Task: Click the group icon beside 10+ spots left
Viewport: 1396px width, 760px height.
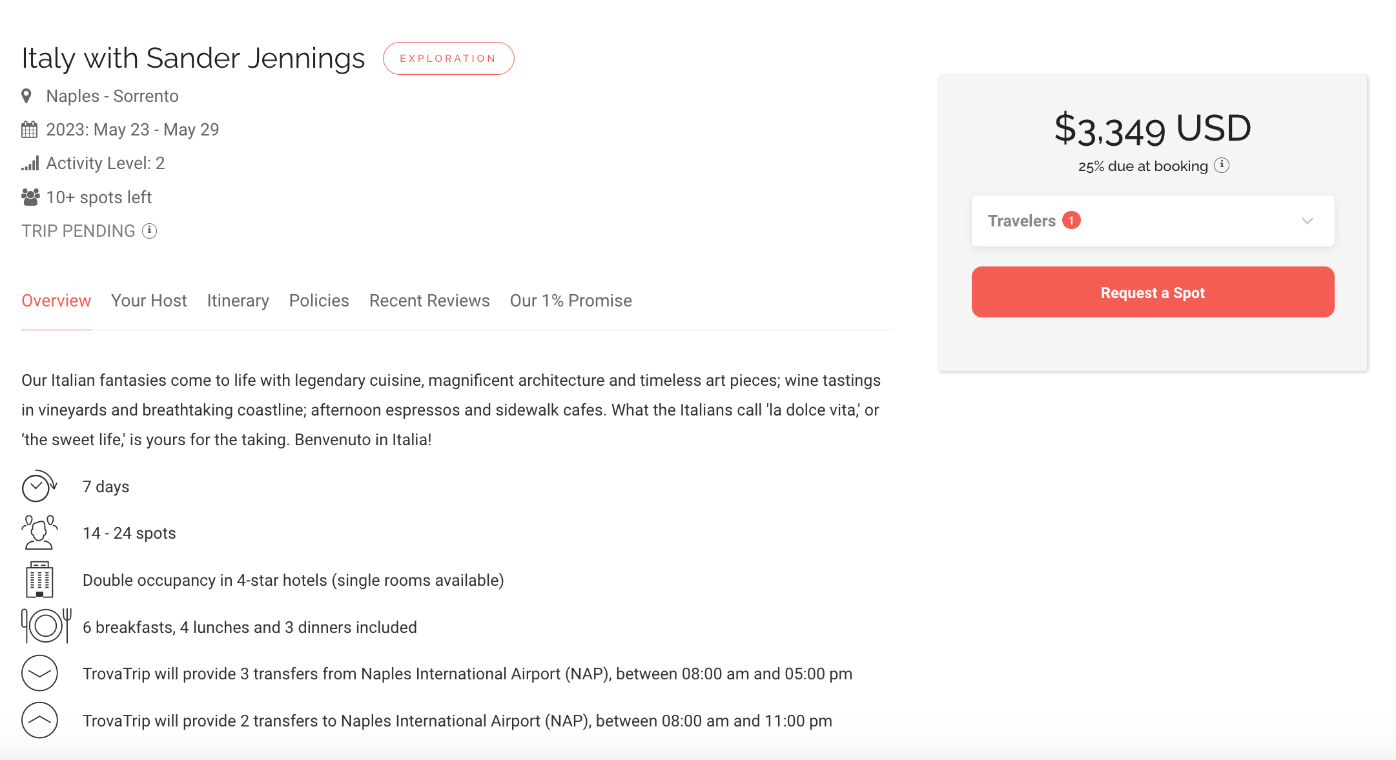Action: click(x=30, y=197)
